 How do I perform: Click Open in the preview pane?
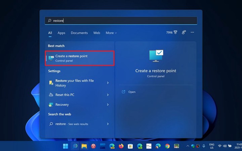point(132,92)
